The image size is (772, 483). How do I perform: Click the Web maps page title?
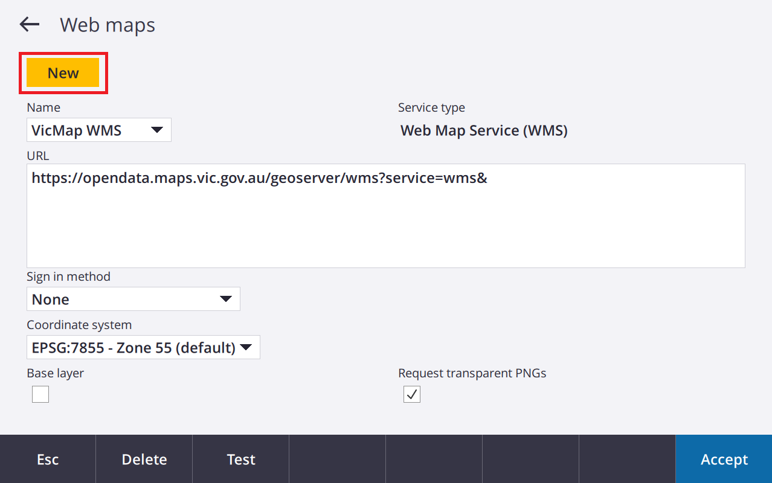[x=108, y=25]
